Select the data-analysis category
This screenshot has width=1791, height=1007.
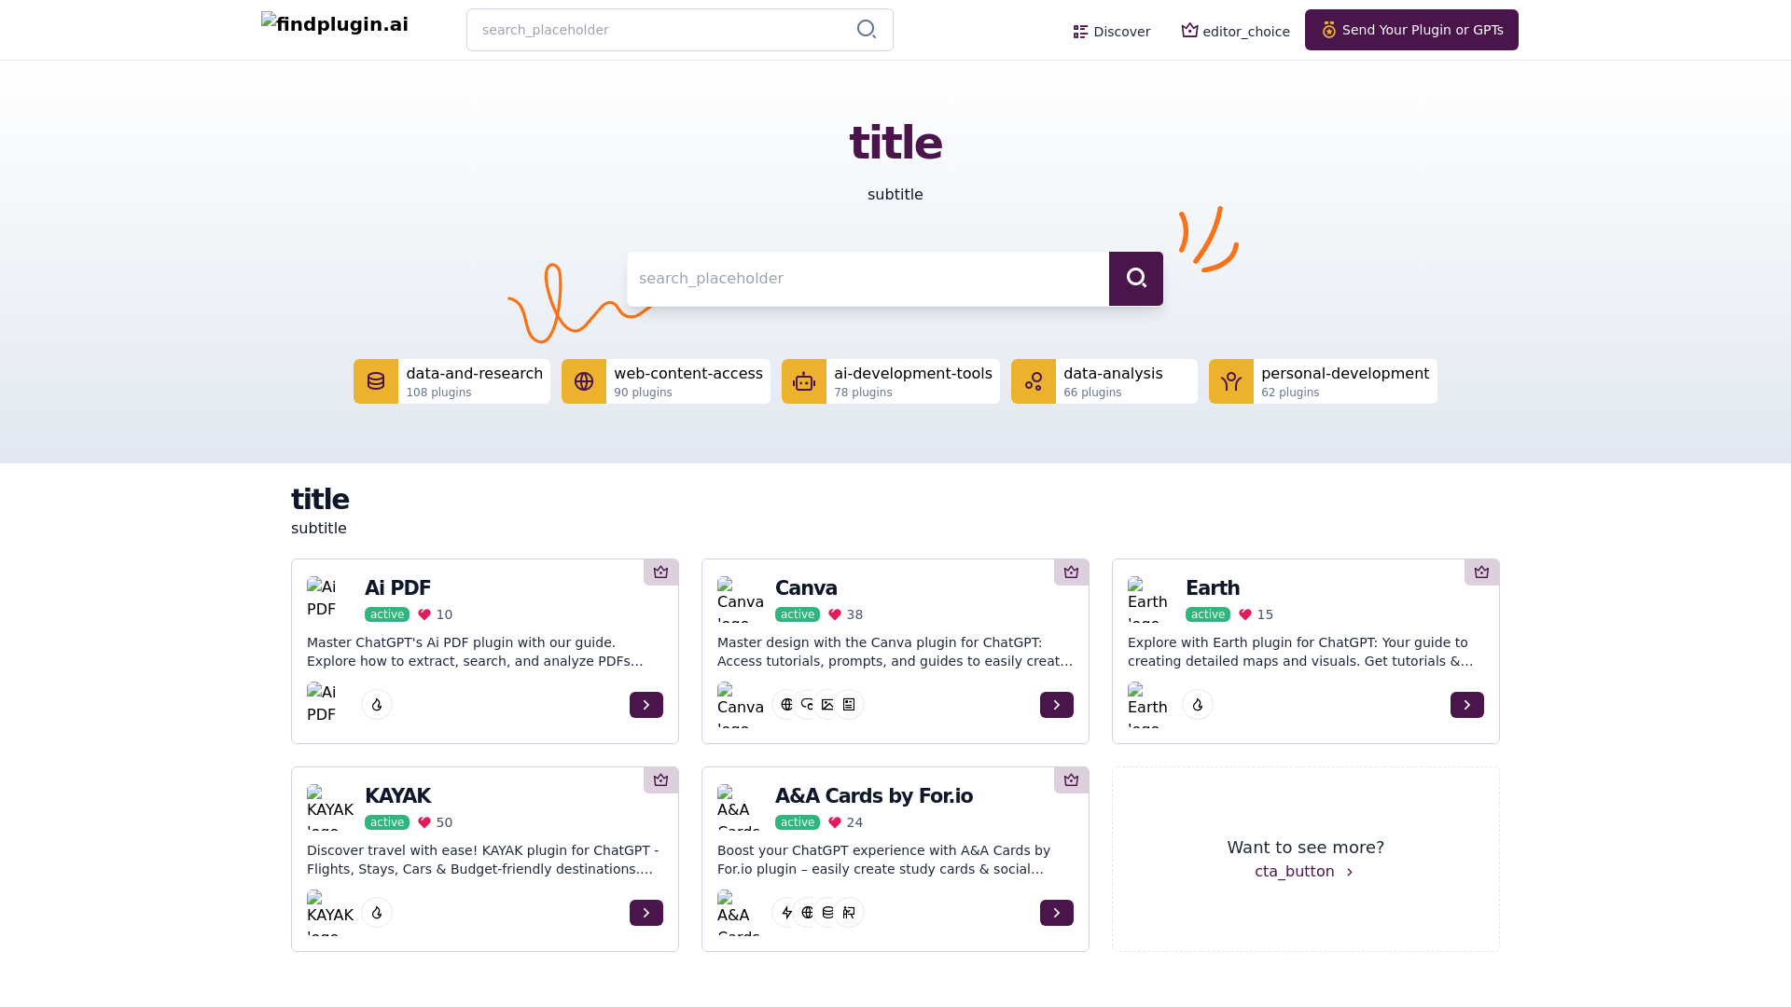1104,381
